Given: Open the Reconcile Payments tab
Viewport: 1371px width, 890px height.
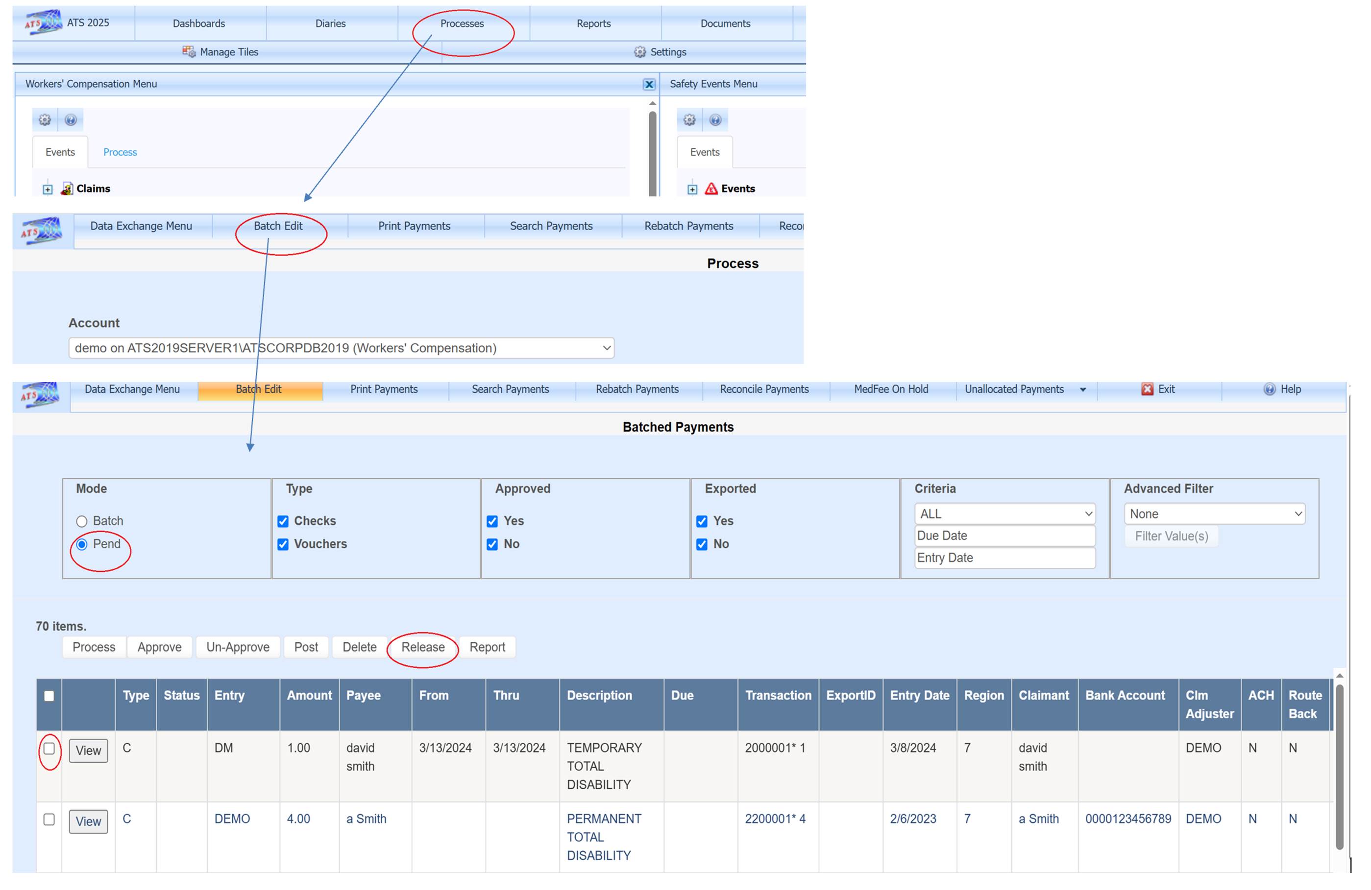Looking at the screenshot, I should (764, 389).
